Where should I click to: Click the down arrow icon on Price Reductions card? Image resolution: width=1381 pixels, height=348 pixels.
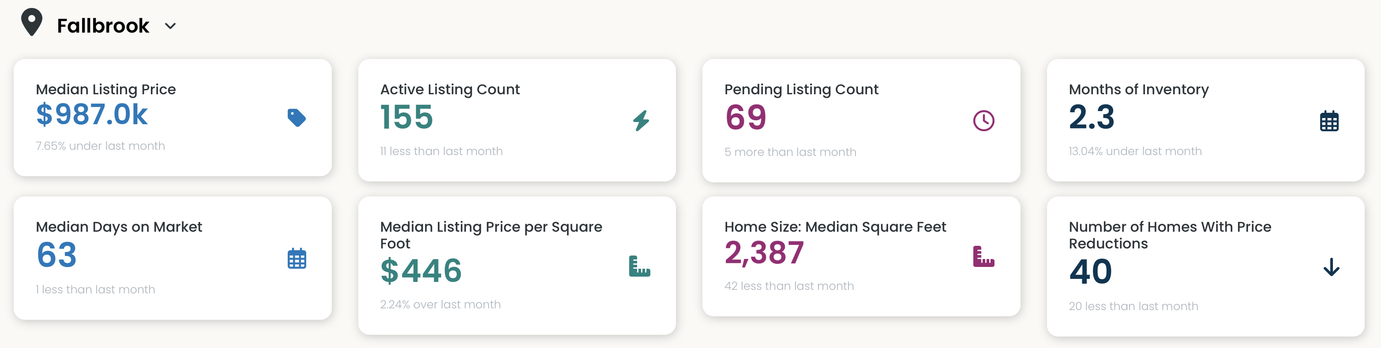[1331, 267]
